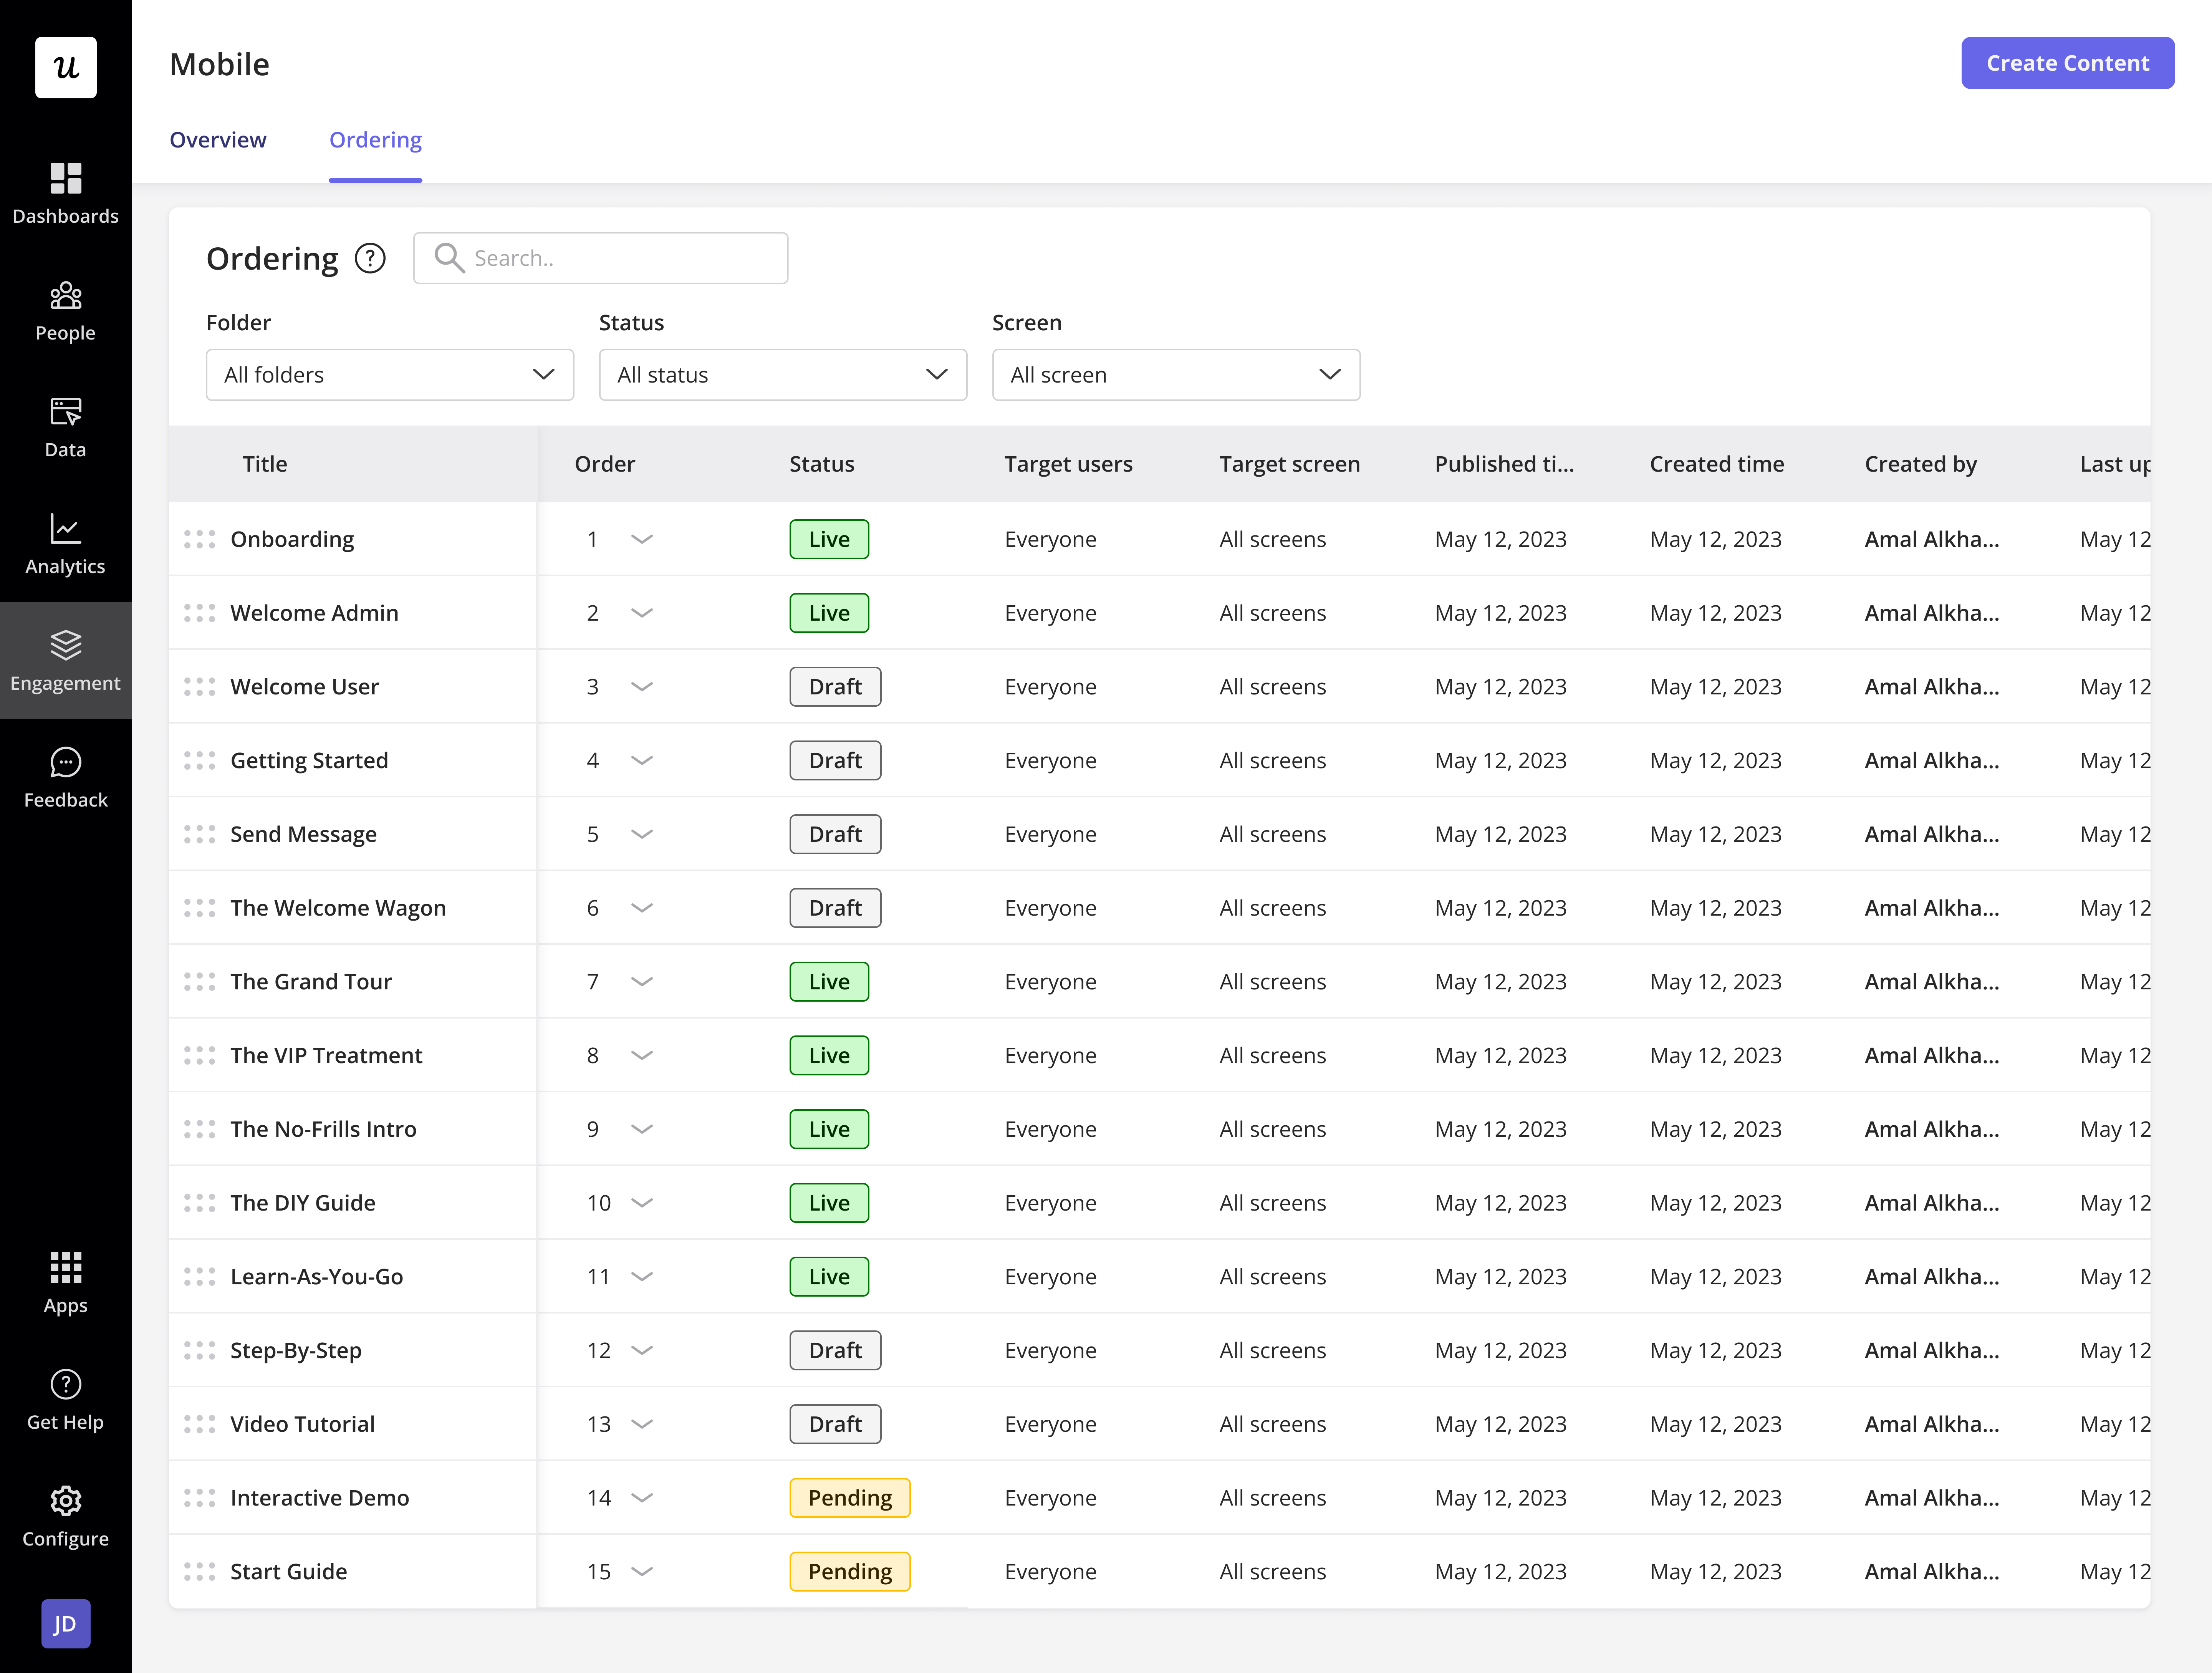Click the Mobile page heading
Image resolution: width=2212 pixels, height=1673 pixels.
click(220, 64)
